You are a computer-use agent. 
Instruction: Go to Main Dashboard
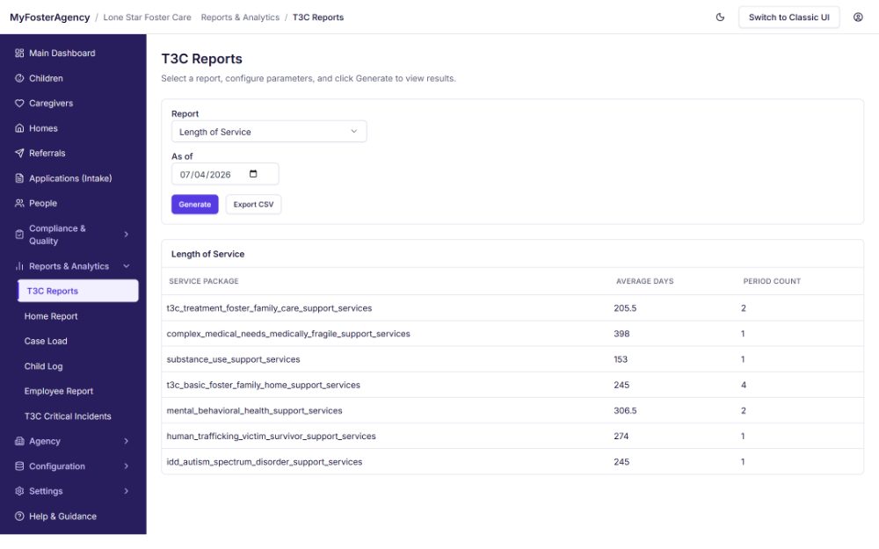pos(62,54)
